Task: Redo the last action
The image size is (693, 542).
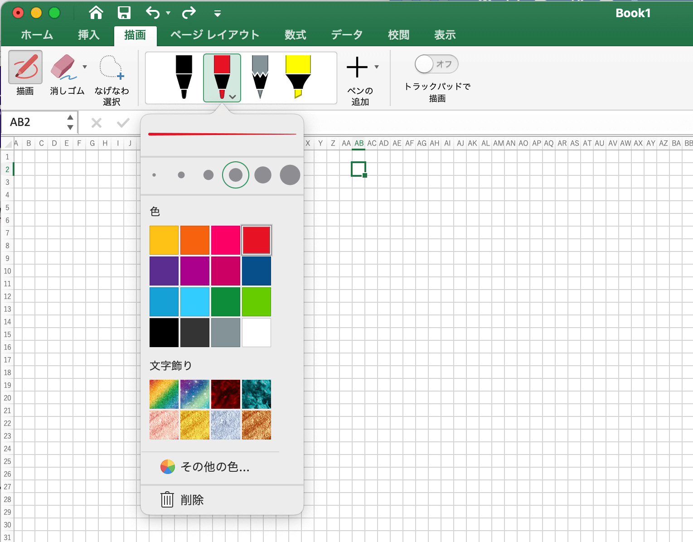Action: point(189,13)
